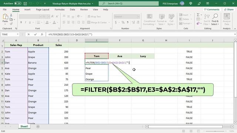Click Decrease Font Size icon
237x133 pixels.
pos(57,16)
